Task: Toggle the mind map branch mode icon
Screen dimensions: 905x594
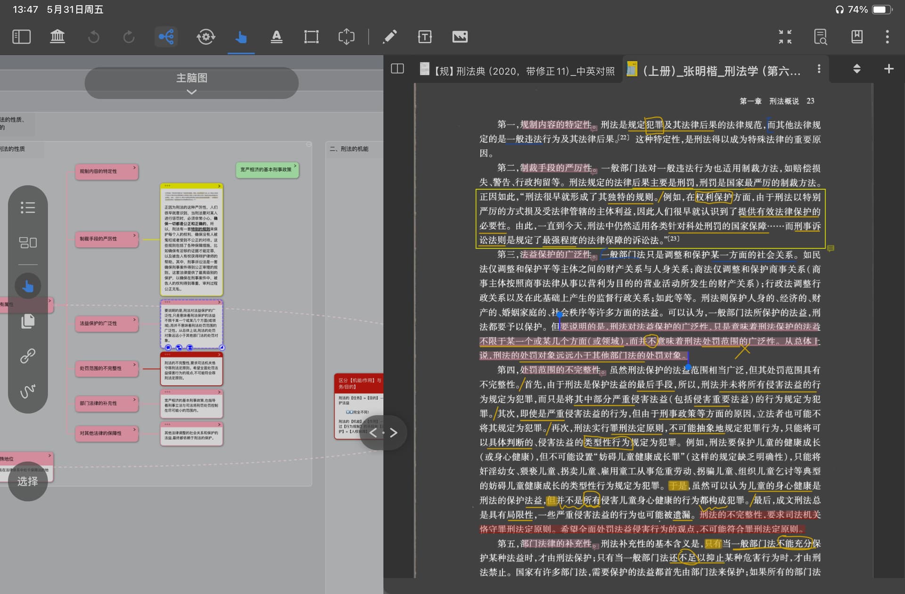Action: pos(166,37)
